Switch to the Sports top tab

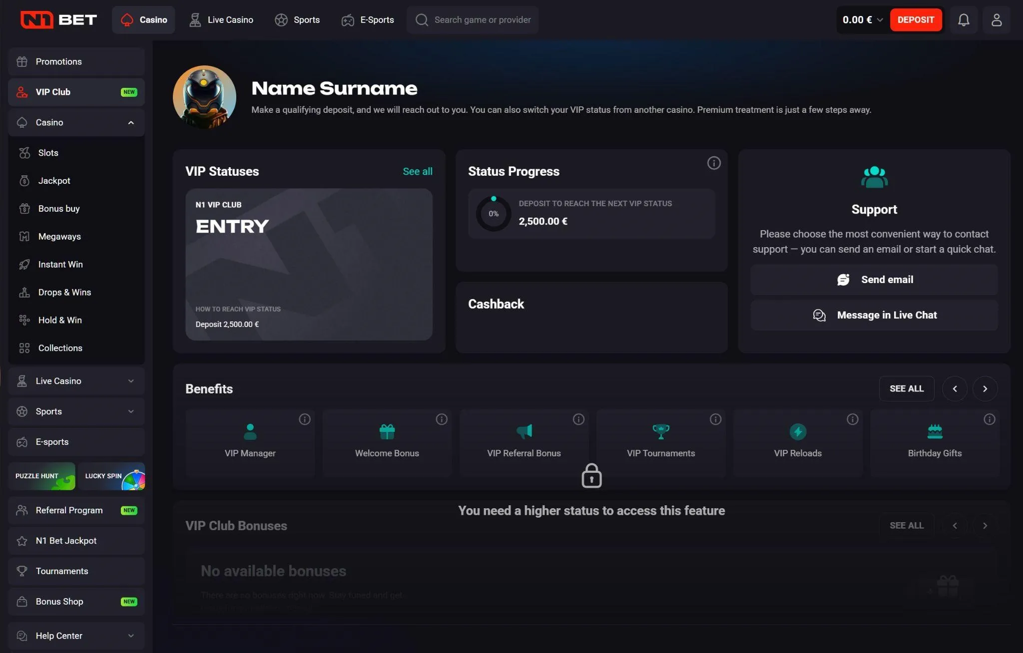[297, 20]
